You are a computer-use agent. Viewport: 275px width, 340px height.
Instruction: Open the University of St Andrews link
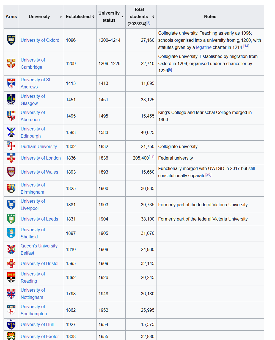coord(35,83)
